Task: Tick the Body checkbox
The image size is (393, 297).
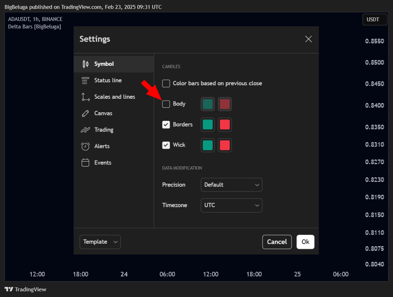Action: coord(166,104)
